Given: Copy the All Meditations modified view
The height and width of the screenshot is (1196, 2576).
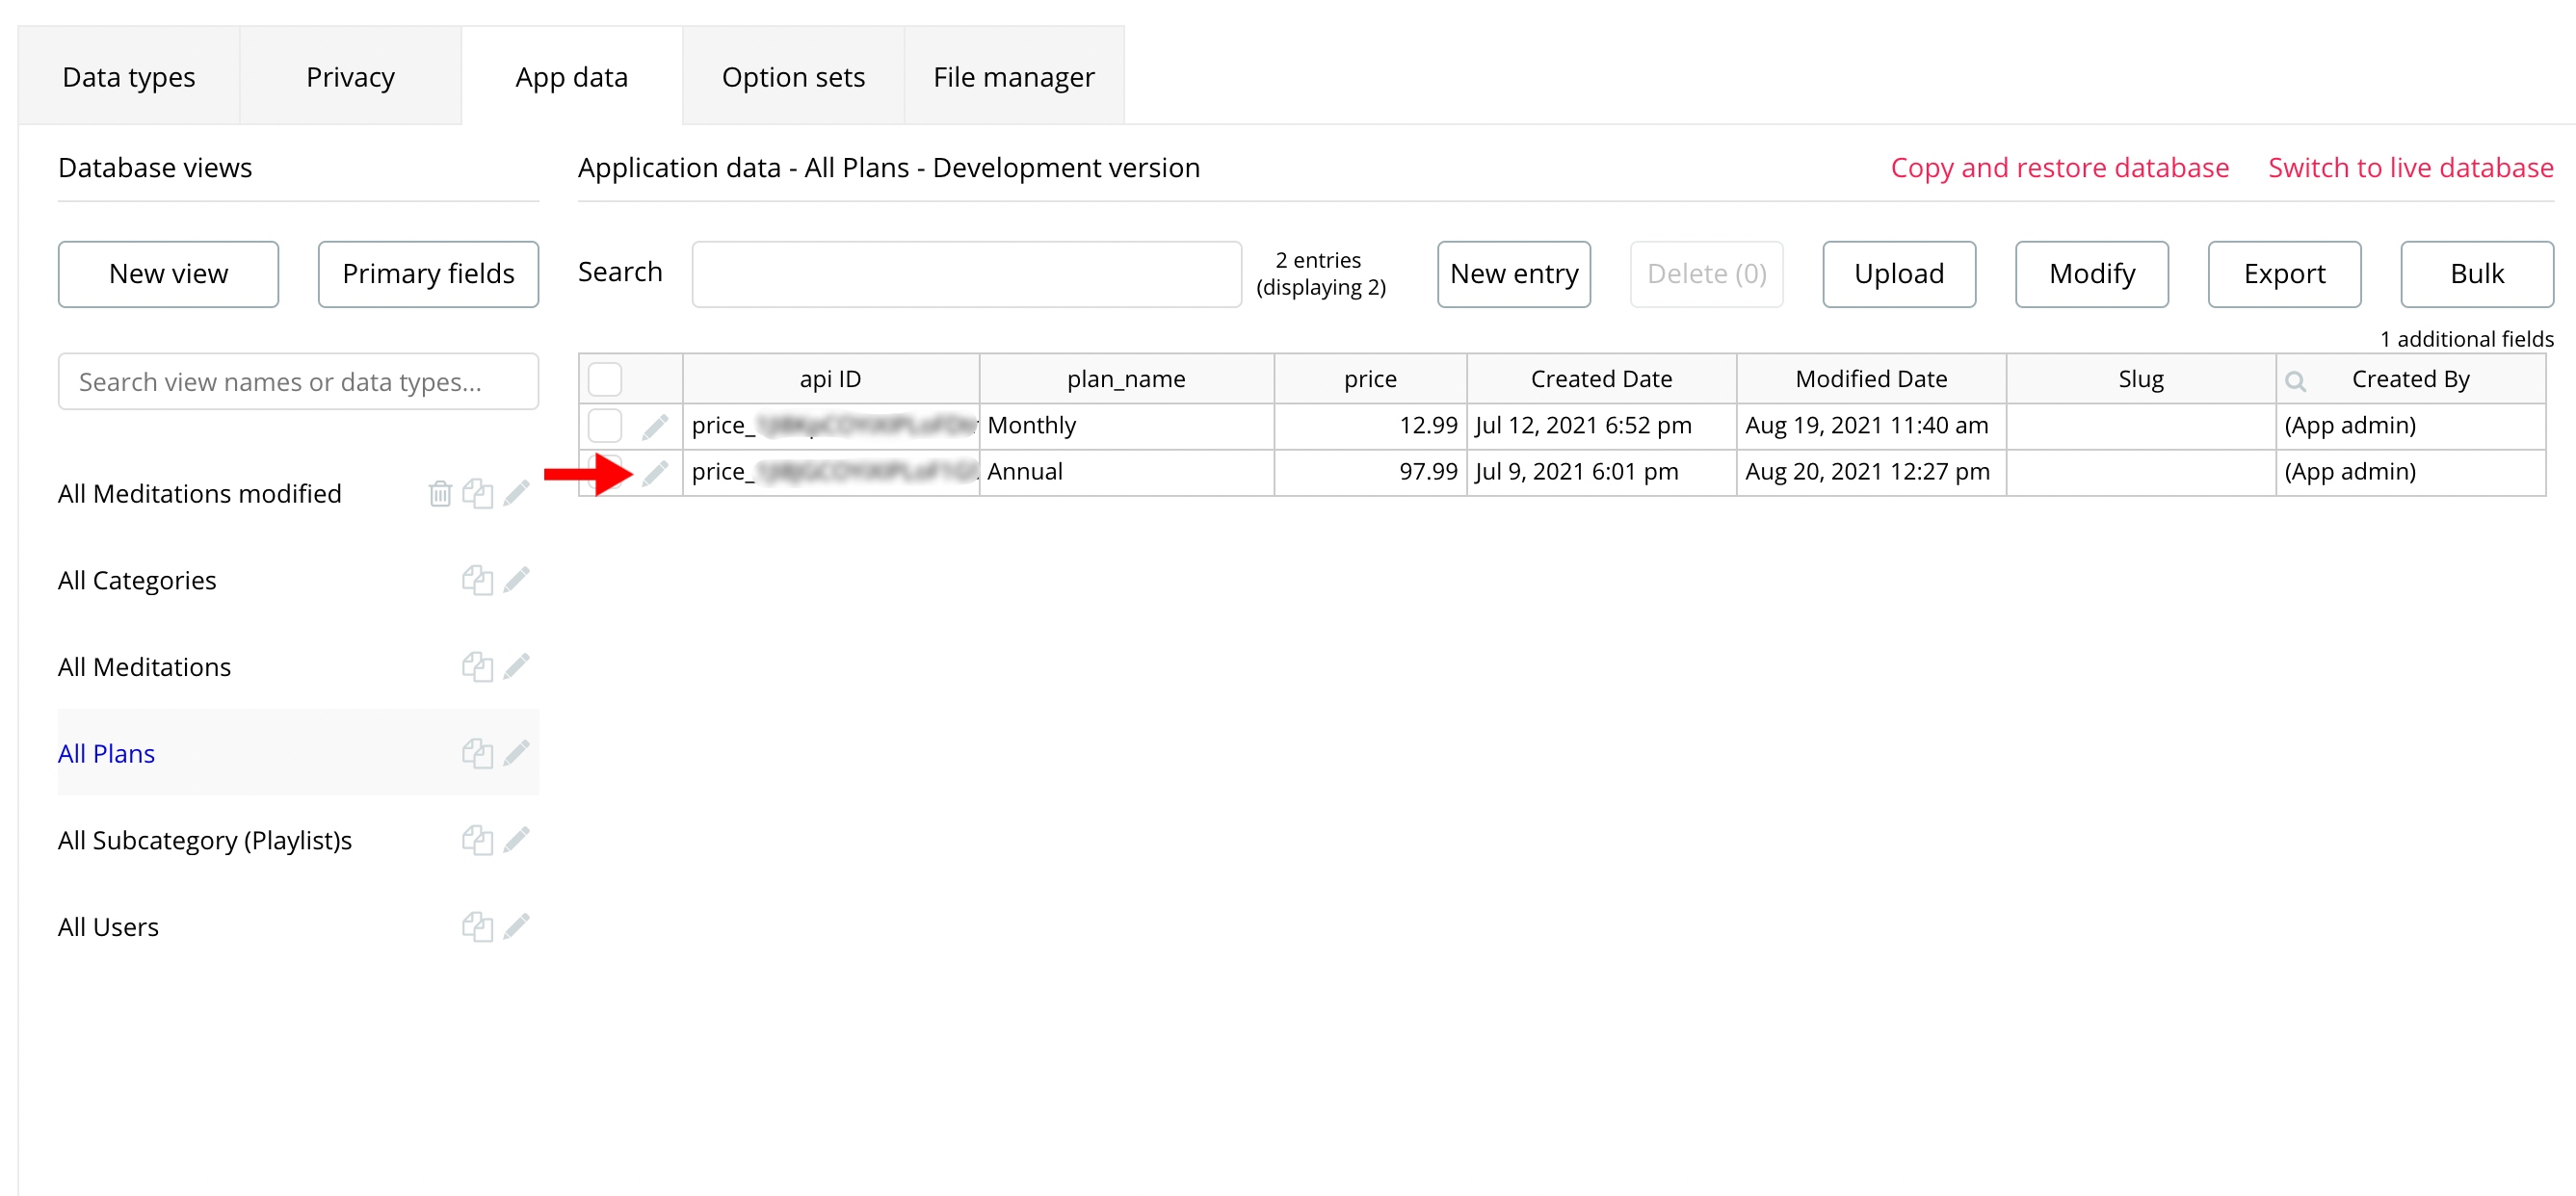Looking at the screenshot, I should point(477,494).
